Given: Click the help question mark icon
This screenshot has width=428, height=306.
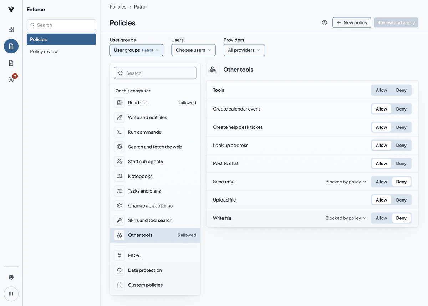Looking at the screenshot, I should point(324,22).
